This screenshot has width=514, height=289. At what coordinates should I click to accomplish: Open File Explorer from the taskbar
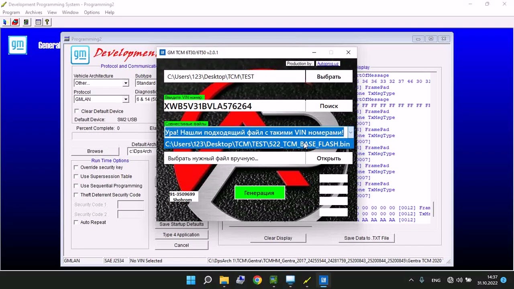(x=224, y=280)
